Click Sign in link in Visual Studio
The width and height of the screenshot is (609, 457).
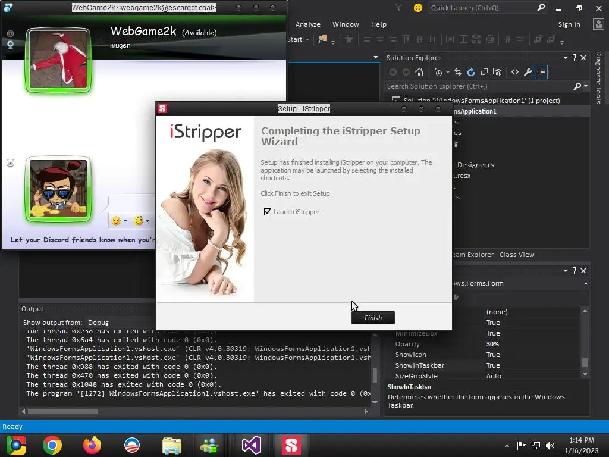pos(569,24)
